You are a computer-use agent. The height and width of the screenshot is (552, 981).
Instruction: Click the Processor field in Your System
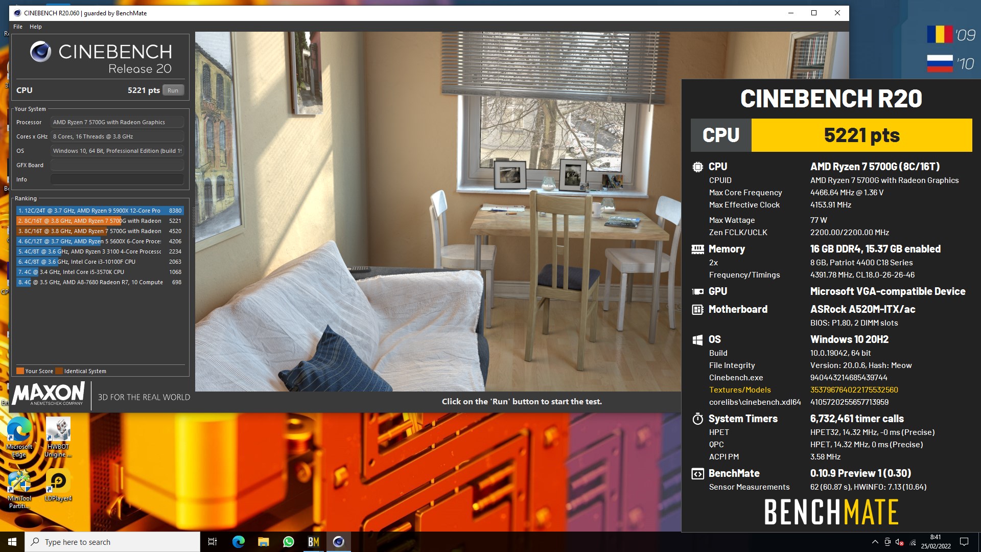point(117,122)
